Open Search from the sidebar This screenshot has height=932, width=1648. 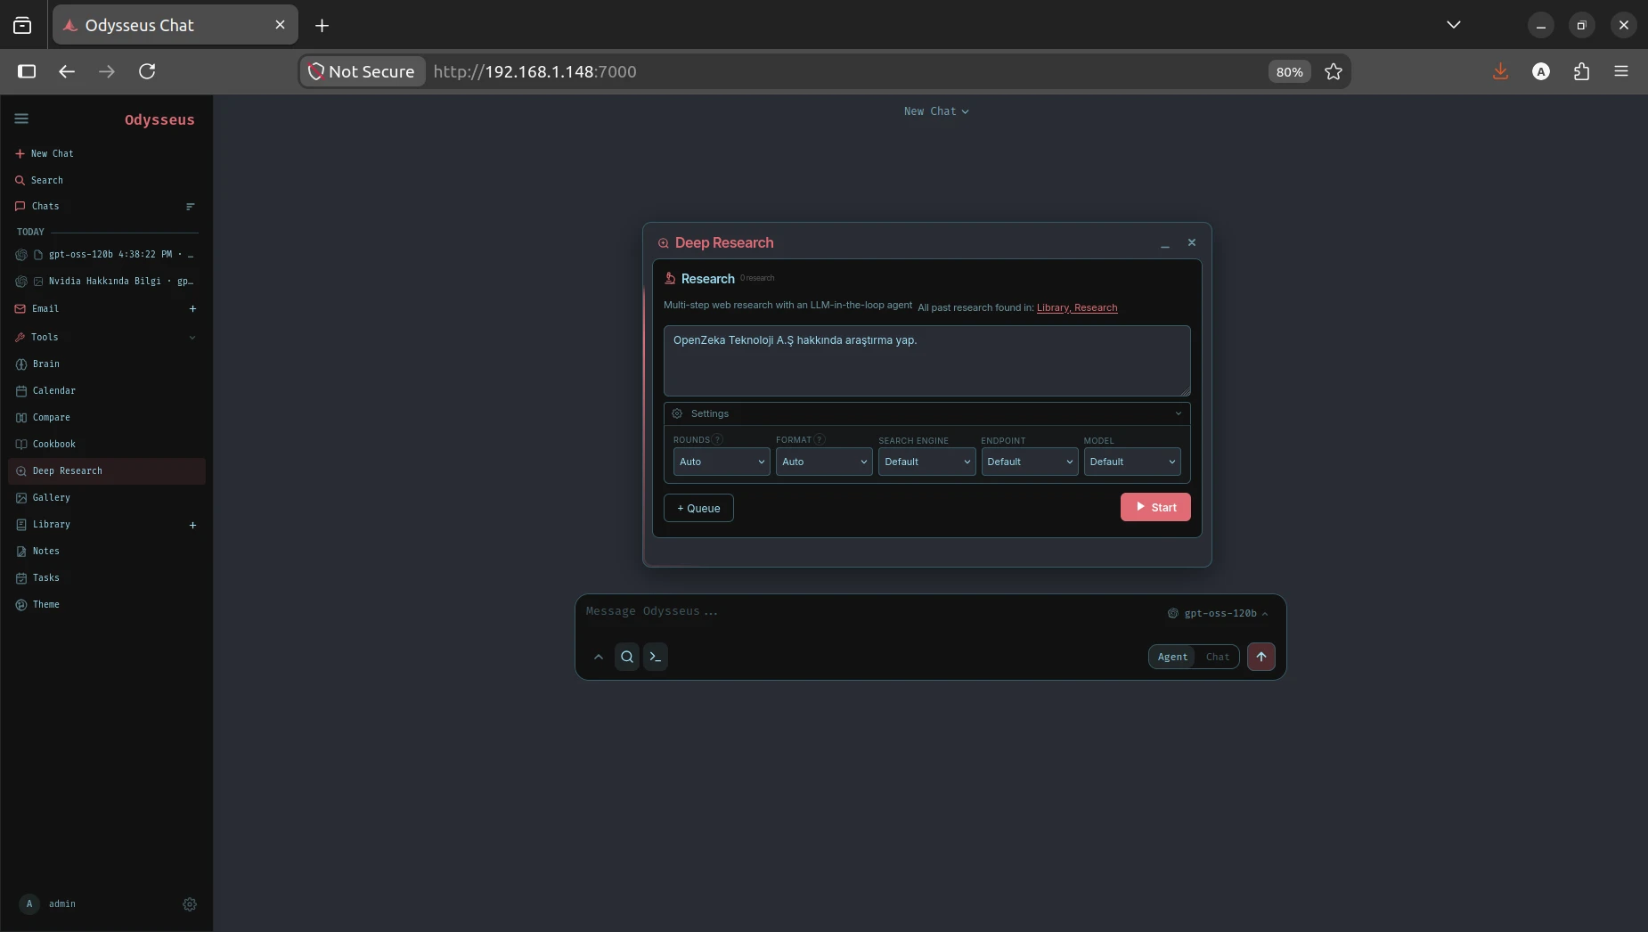point(46,180)
